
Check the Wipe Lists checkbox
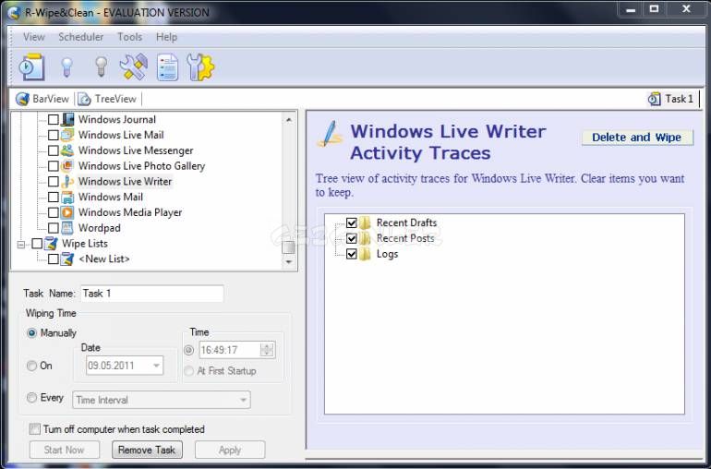[37, 244]
